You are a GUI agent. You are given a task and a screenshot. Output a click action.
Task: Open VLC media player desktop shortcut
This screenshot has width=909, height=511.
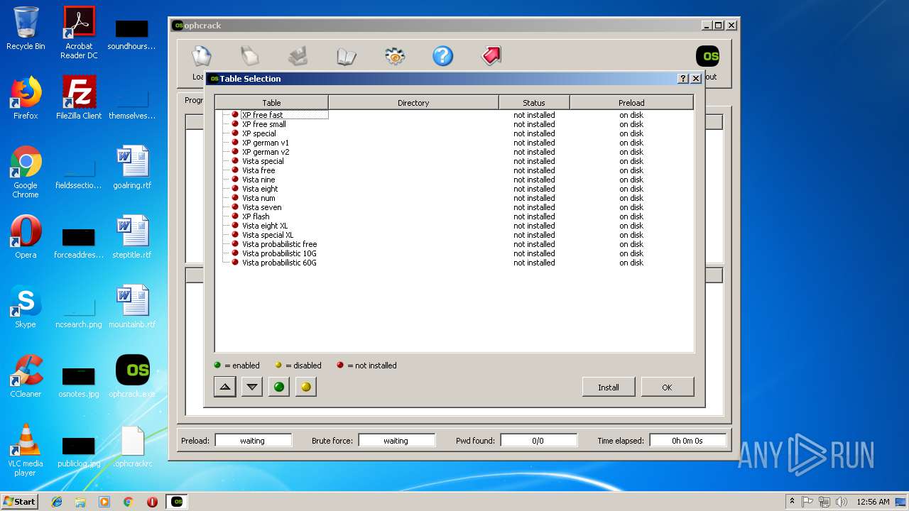click(26, 450)
